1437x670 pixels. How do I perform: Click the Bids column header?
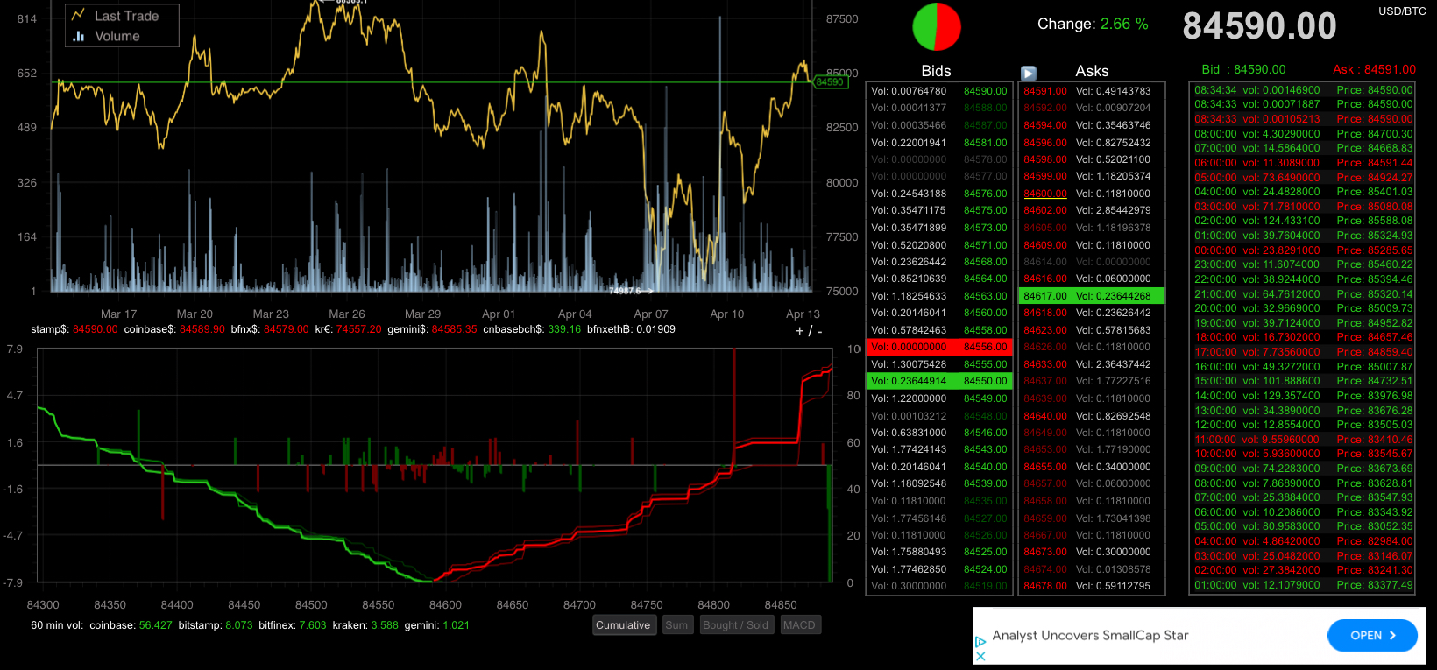click(x=936, y=71)
